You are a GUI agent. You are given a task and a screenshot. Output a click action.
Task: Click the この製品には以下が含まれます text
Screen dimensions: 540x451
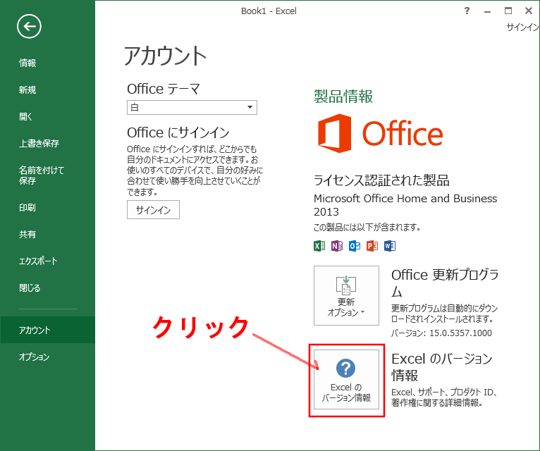367,227
